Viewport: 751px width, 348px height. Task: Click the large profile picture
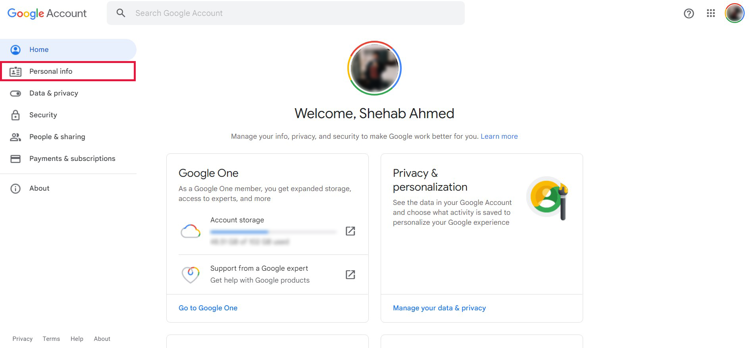[374, 68]
